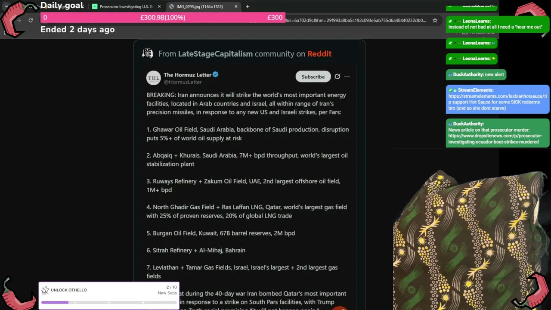This screenshot has height=310, width=551.
Task: Click the pink daily goal progress bar
Action: (x=163, y=18)
